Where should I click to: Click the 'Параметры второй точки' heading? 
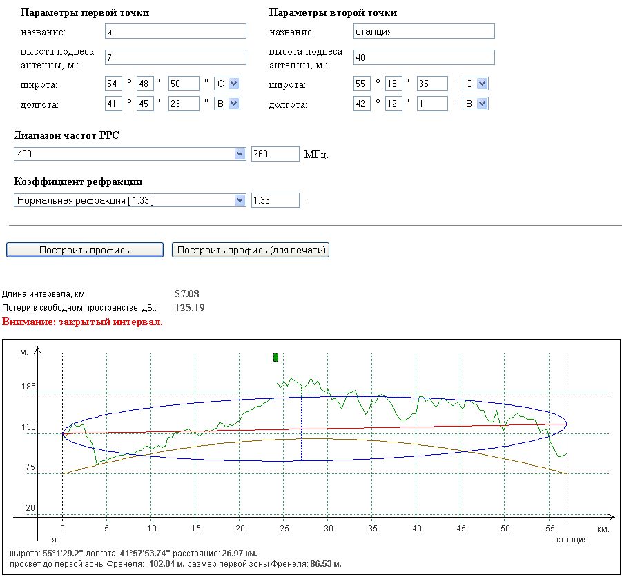[333, 12]
